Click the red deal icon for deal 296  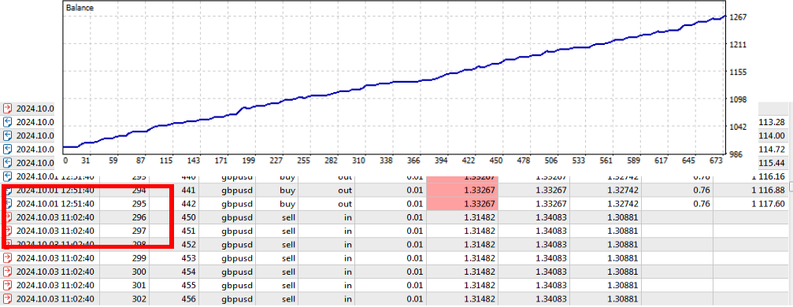8,217
